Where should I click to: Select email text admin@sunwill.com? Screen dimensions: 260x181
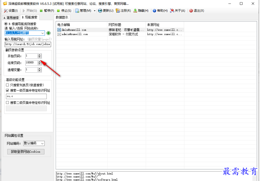75,34
